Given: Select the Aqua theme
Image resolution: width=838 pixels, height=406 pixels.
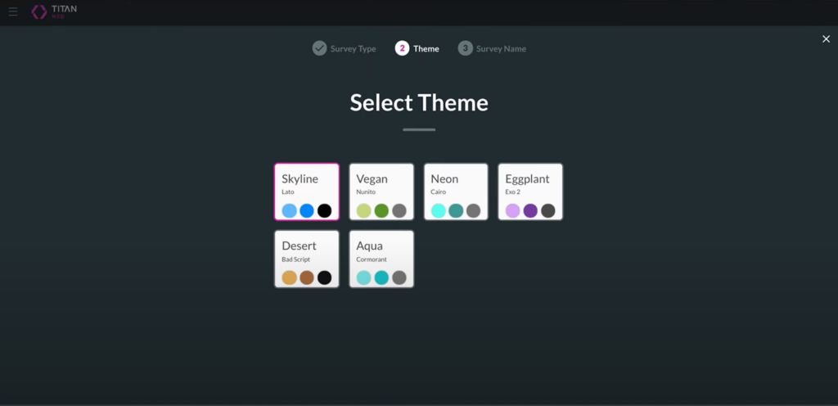Looking at the screenshot, I should pos(381,259).
